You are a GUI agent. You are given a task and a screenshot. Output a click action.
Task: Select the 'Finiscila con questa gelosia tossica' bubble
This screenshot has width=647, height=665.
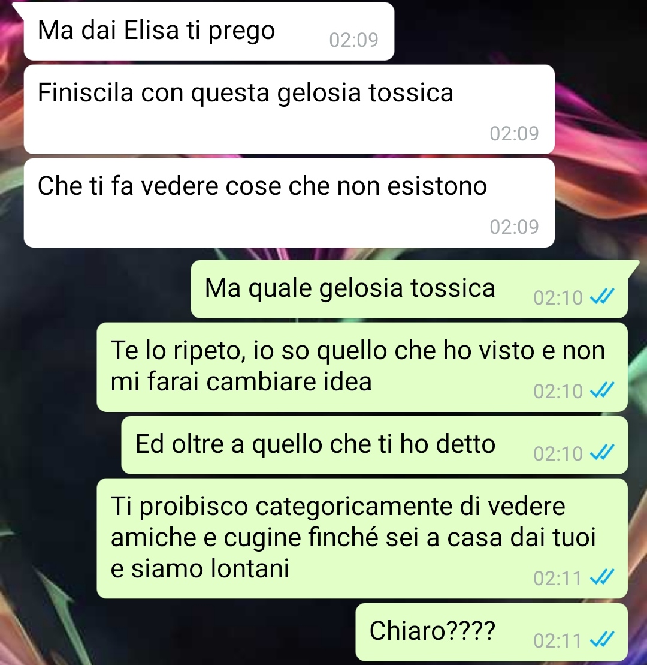(x=289, y=109)
